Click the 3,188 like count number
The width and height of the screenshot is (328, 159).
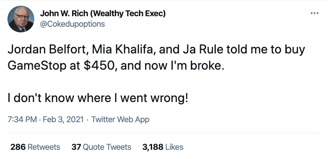pos(153,147)
